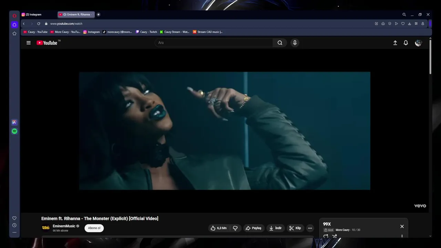441x248 pixels.
Task: Click the video player to pause
Action: click(x=225, y=131)
